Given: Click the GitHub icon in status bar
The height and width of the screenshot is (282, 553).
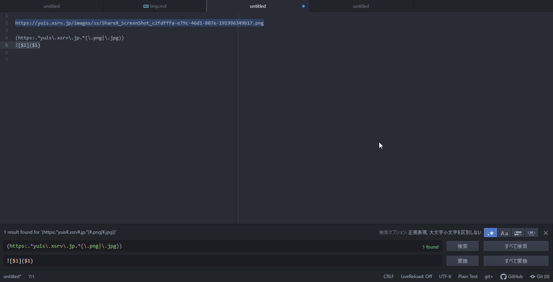Looking at the screenshot, I should pyautogui.click(x=503, y=277).
